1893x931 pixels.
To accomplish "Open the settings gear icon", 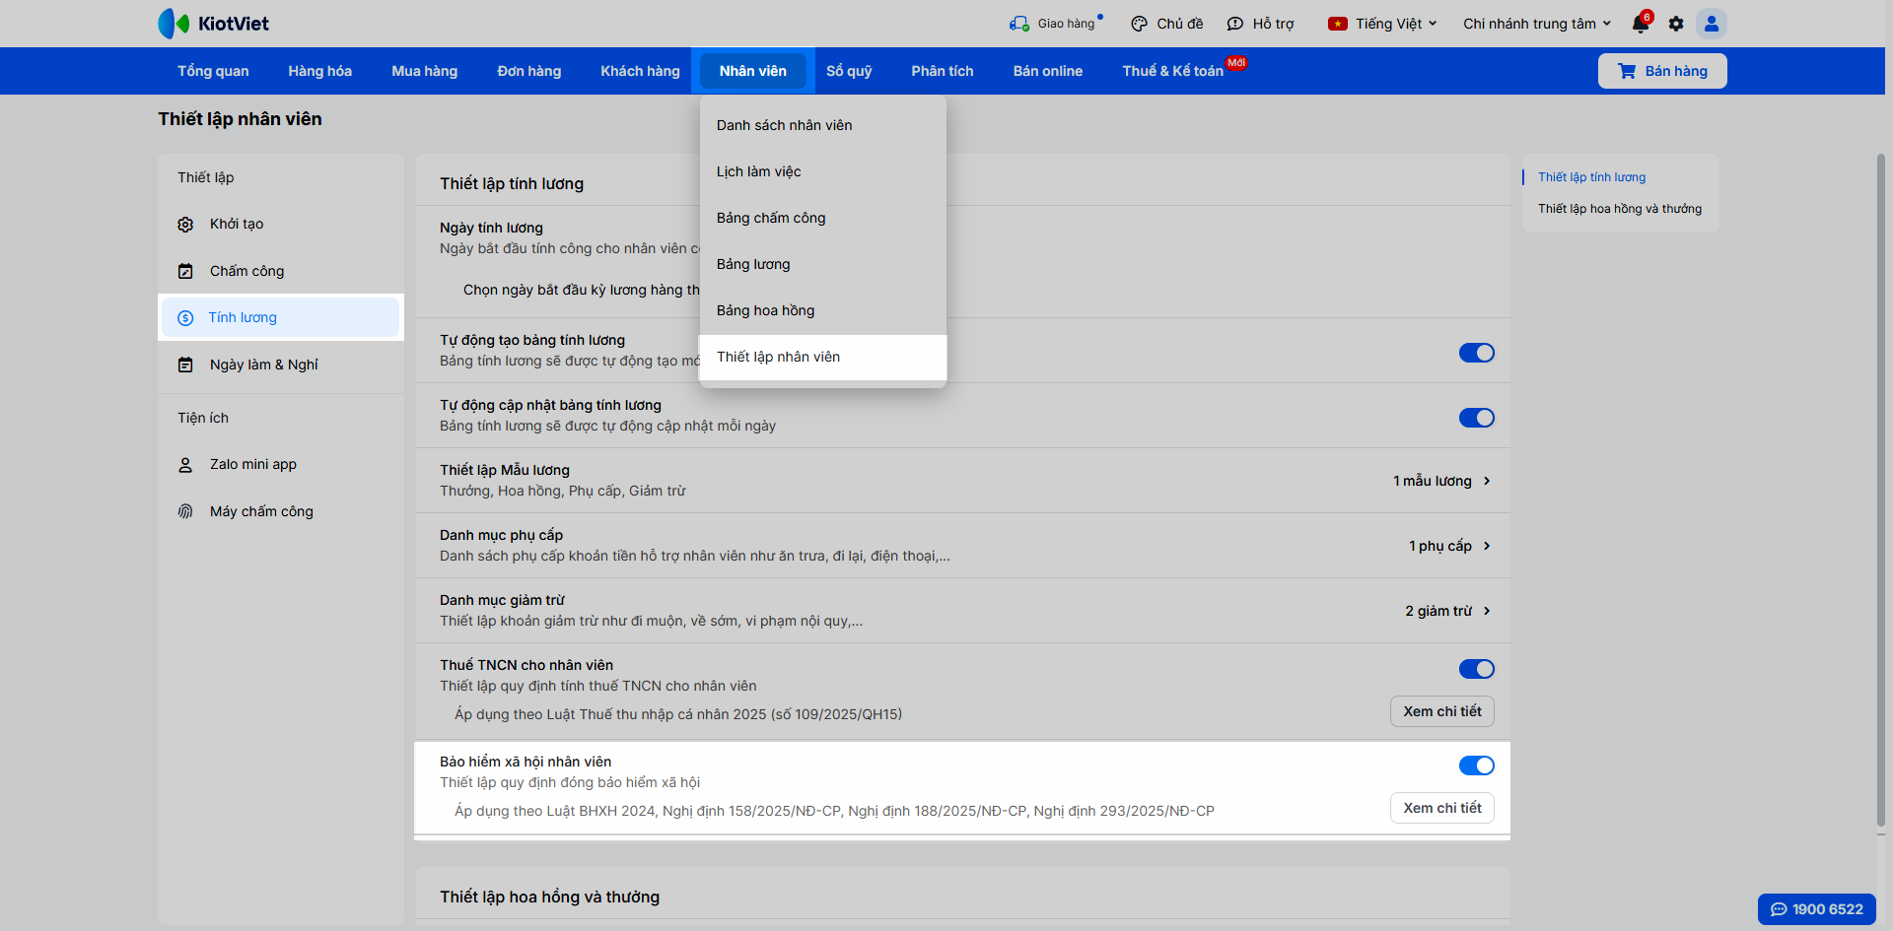I will 1676,24.
